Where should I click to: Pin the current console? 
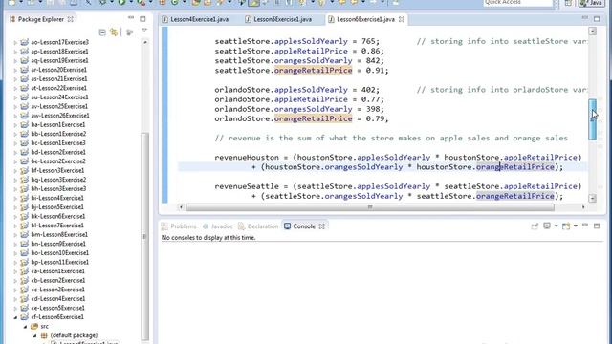click(535, 226)
